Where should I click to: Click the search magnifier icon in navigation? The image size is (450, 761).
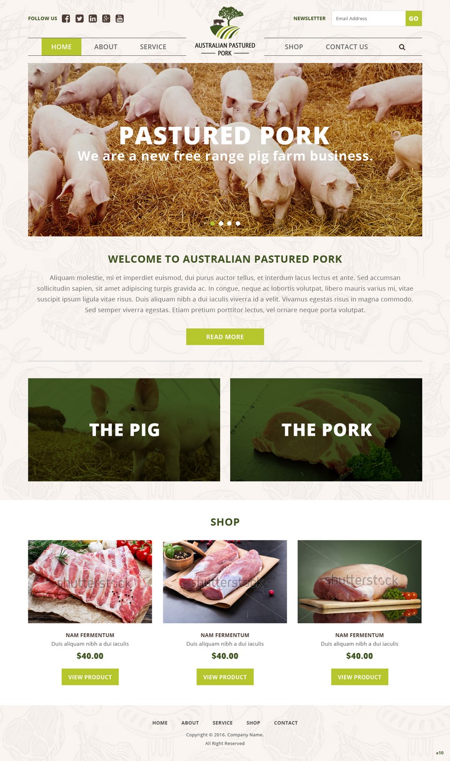402,47
